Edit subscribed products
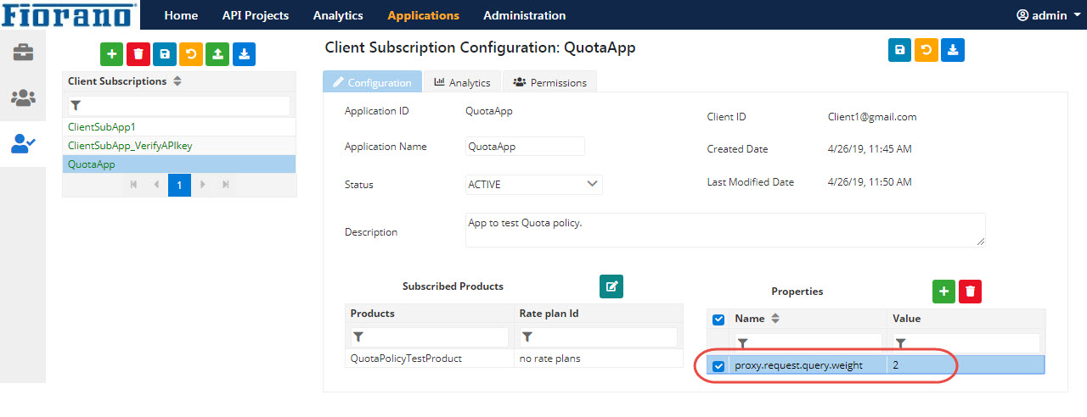The image size is (1087, 417). tap(611, 286)
